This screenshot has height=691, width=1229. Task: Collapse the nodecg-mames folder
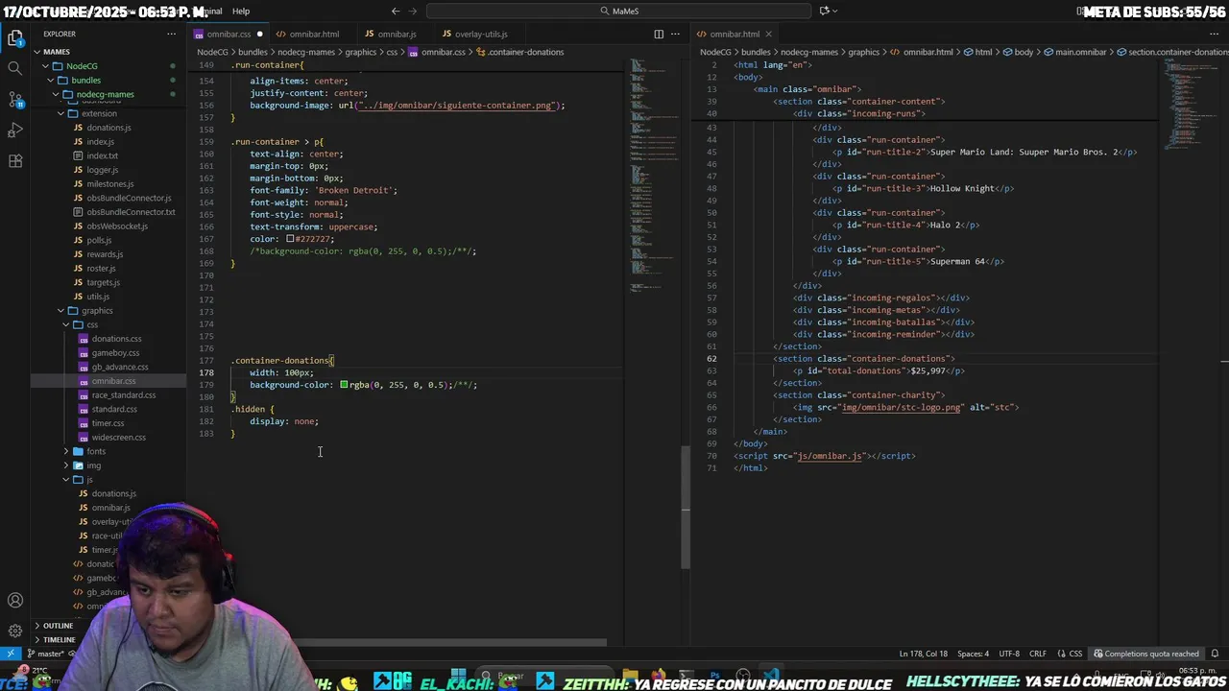pyautogui.click(x=105, y=94)
